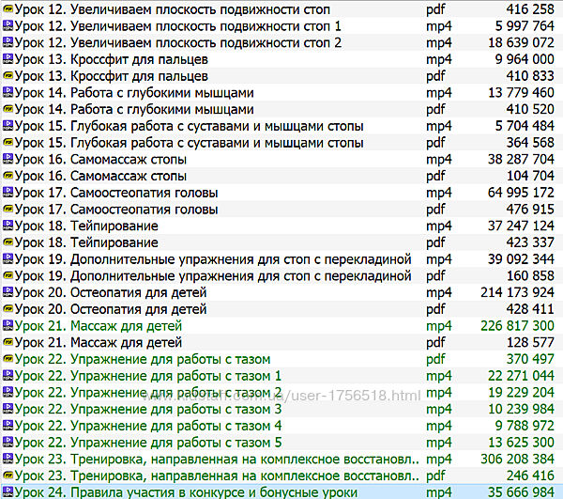Click the pdf extension of Урок 16 Самомассаж стопы

(x=436, y=177)
